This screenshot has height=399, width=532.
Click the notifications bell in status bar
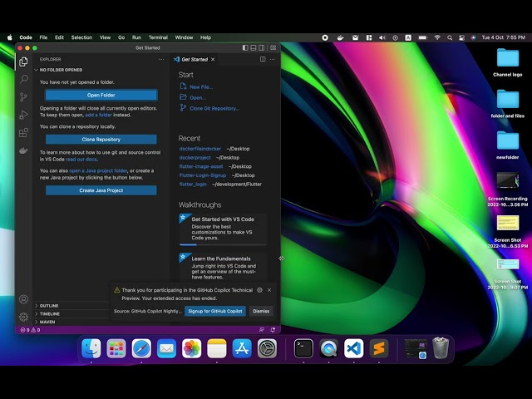pyautogui.click(x=273, y=330)
